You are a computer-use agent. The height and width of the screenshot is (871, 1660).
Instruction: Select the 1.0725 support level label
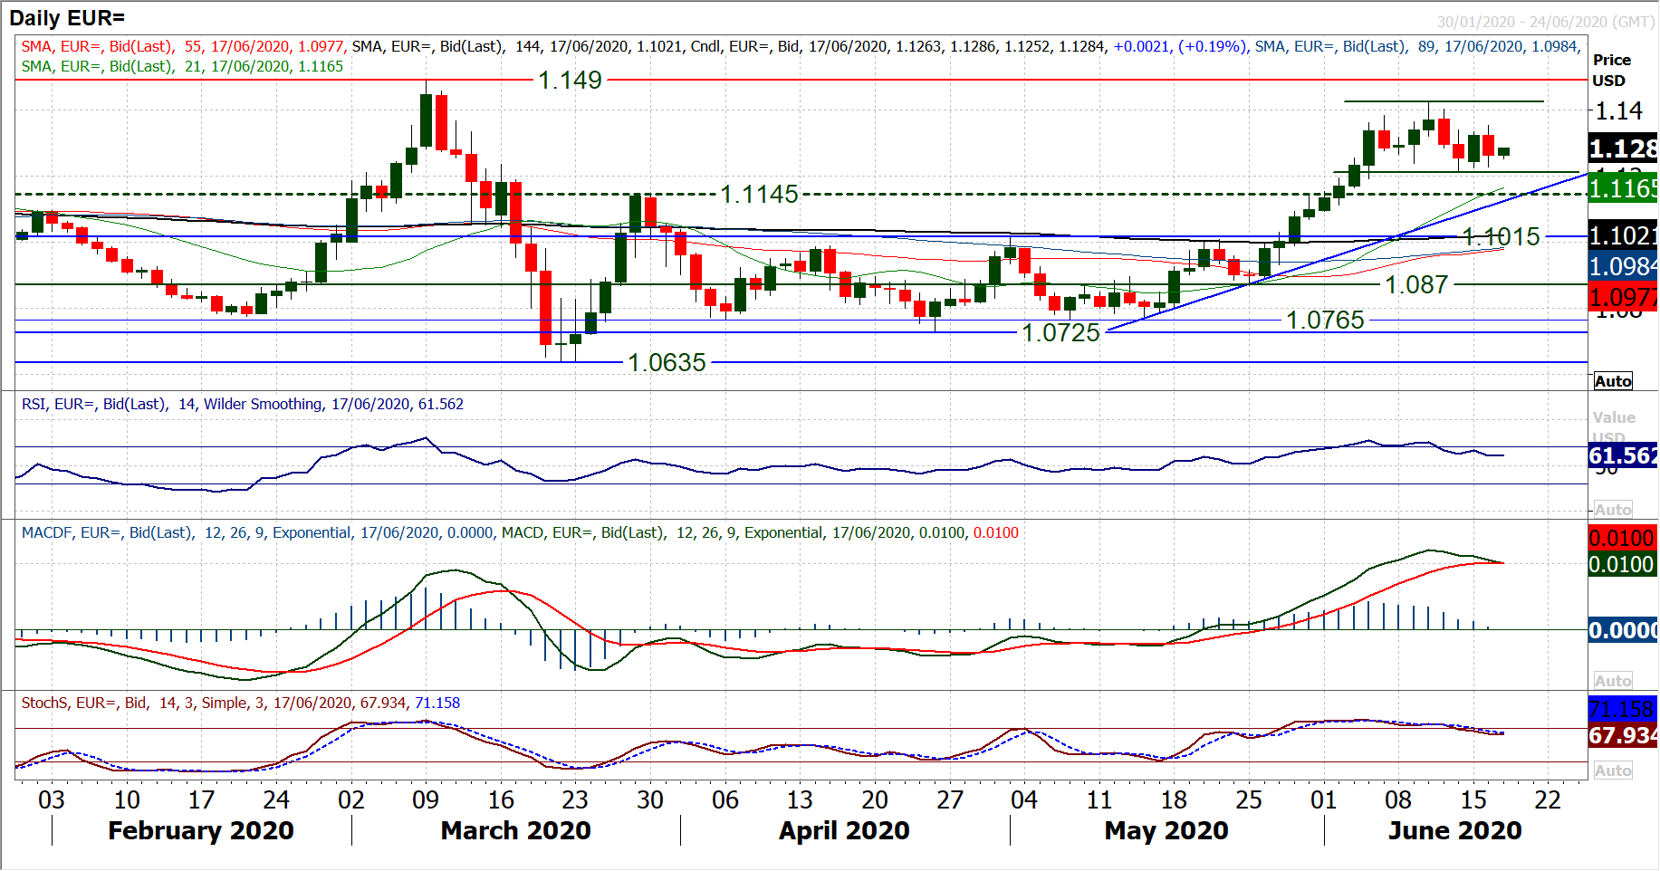click(x=1060, y=333)
